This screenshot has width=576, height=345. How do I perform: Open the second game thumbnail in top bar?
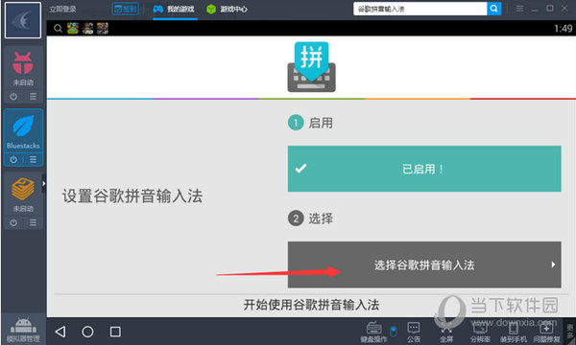click(x=87, y=28)
